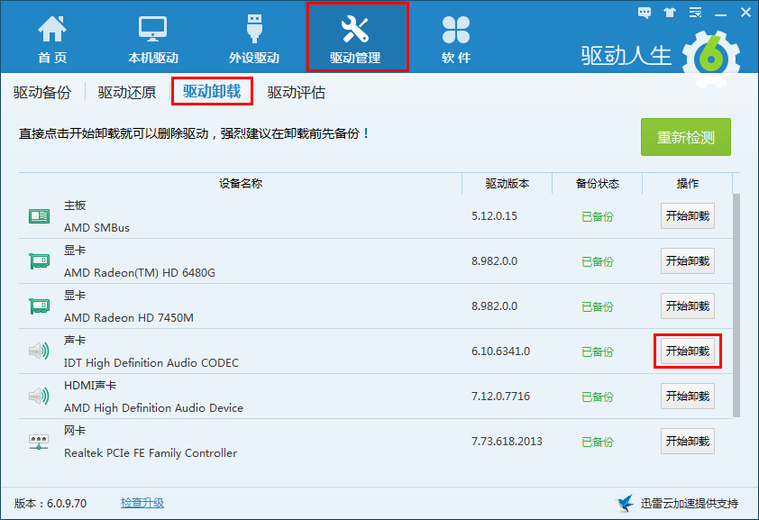Start uninstall for IDT Audio CODEC
The image size is (759, 520).
688,351
